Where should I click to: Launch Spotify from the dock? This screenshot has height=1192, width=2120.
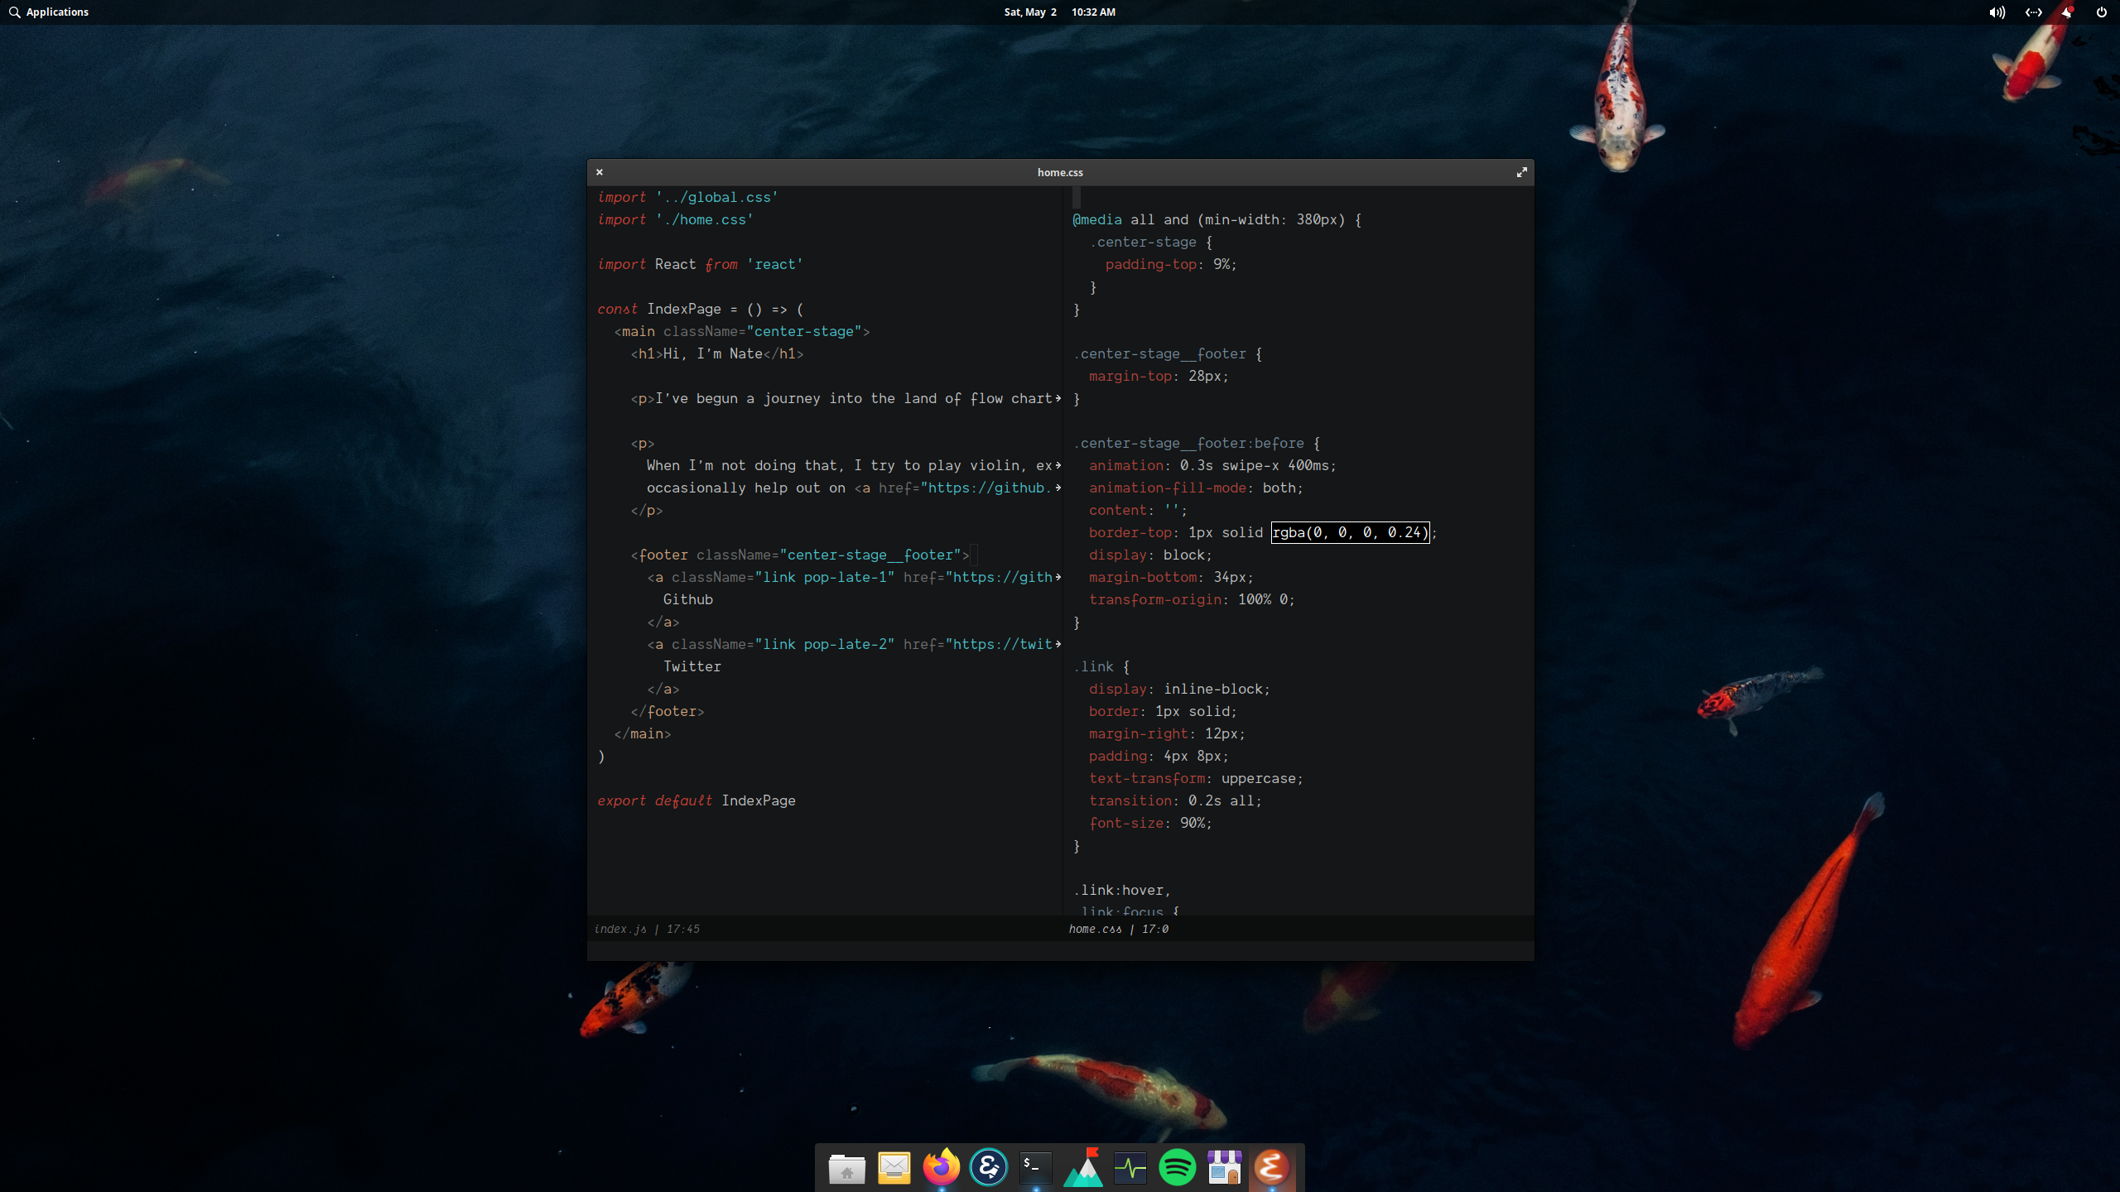1177,1168
